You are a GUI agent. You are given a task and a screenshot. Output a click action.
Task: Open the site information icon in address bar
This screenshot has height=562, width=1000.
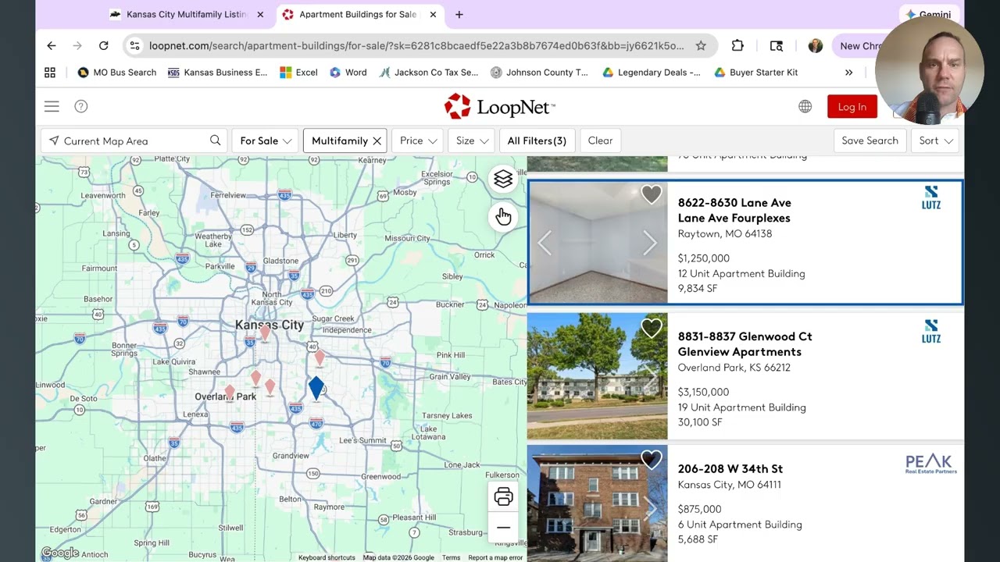(135, 46)
